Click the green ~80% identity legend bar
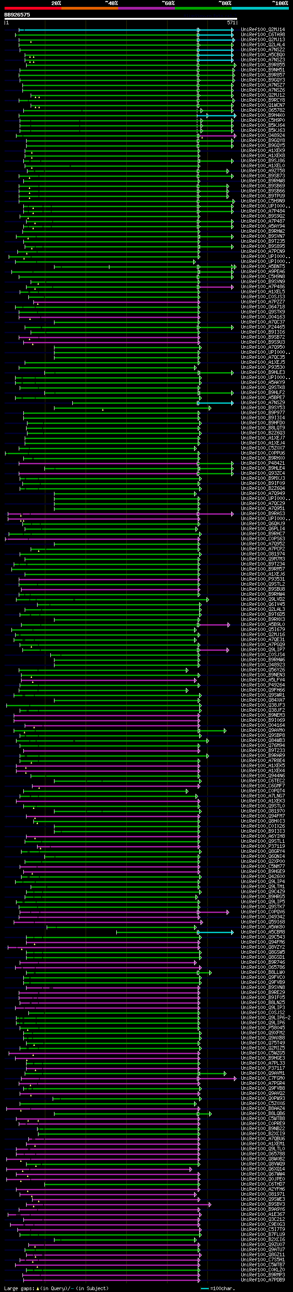The height and width of the screenshot is (1292, 293). [x=203, y=8]
